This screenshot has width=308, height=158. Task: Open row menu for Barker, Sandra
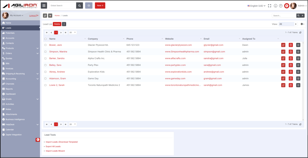[298, 58]
